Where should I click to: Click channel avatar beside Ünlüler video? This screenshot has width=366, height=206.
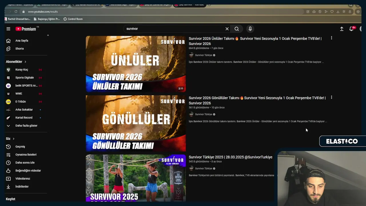coord(191,55)
